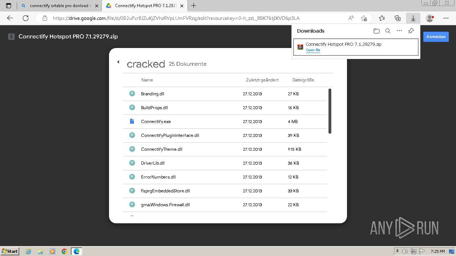Open a new browser tab
The width and height of the screenshot is (456, 256).
click(x=194, y=6)
